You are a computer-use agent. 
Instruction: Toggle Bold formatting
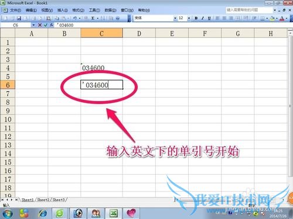pos(196,18)
